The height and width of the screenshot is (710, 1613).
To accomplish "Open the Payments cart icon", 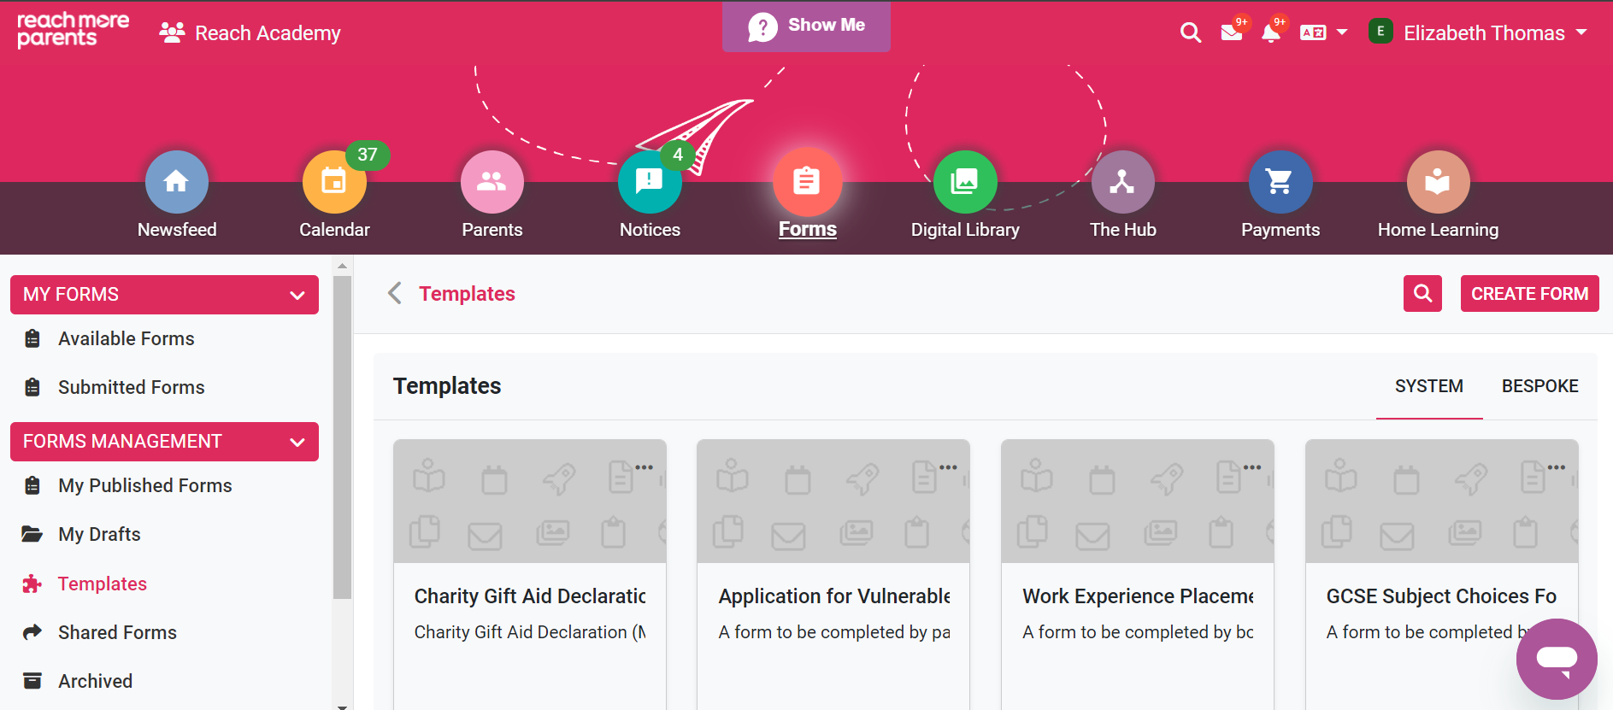I will (x=1280, y=182).
